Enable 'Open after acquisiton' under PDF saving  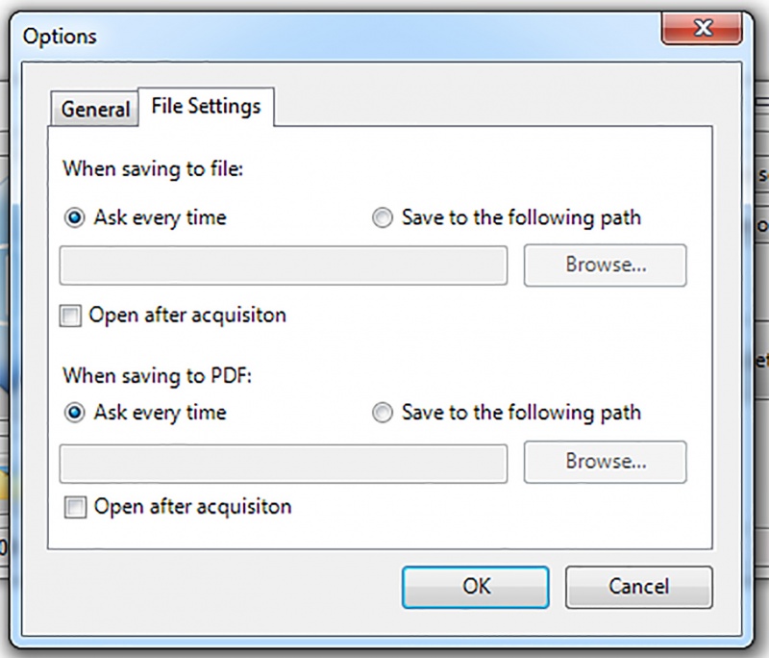[x=74, y=506]
